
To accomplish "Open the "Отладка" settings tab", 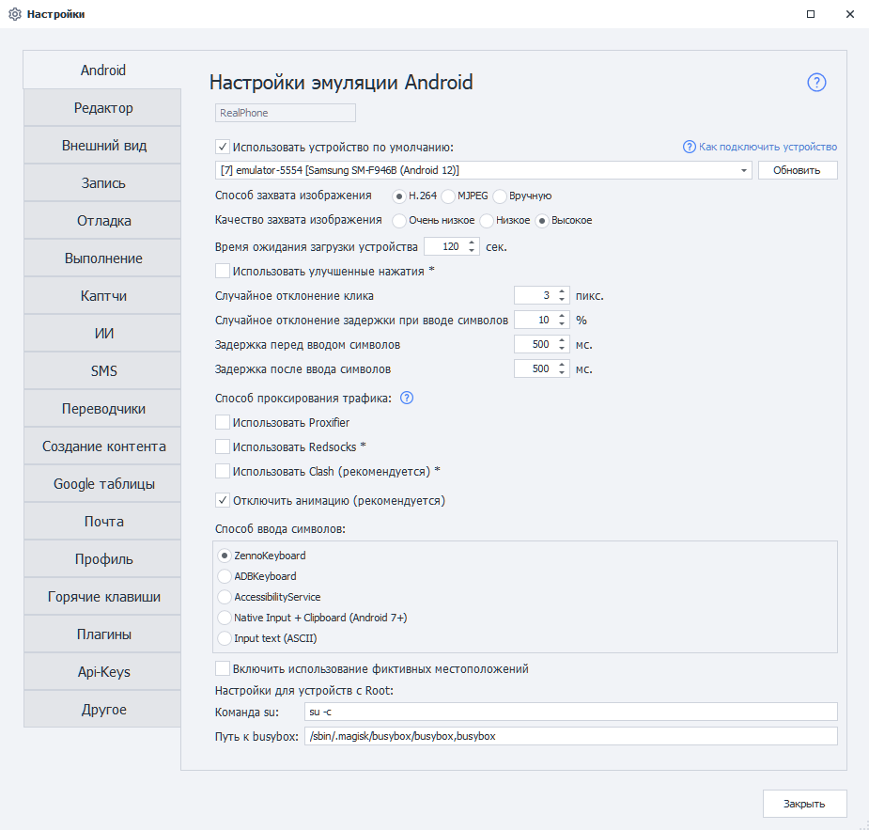I will (x=102, y=221).
